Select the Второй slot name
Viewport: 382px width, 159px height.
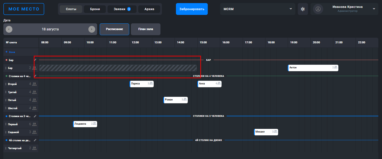pyautogui.click(x=13, y=84)
